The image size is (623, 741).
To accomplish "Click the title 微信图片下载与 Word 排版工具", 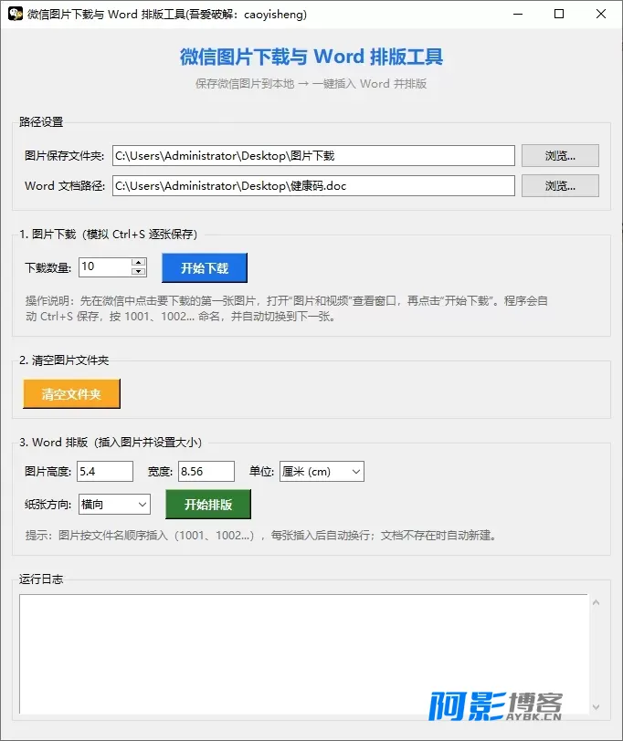I will click(311, 57).
